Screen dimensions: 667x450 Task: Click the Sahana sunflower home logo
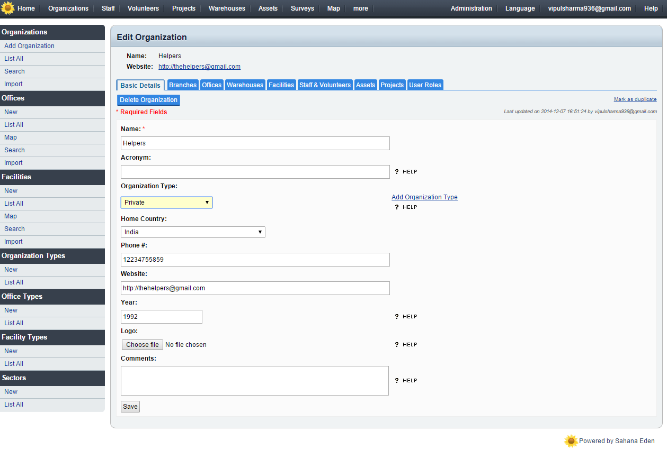click(x=8, y=8)
